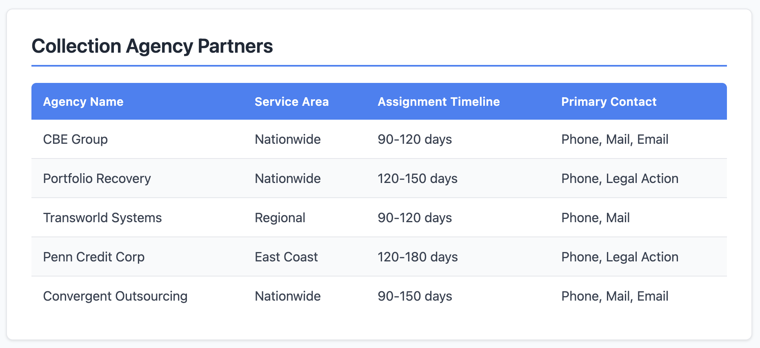This screenshot has width=760, height=348.
Task: Click the Collection Agency Partners heading
Action: click(152, 46)
